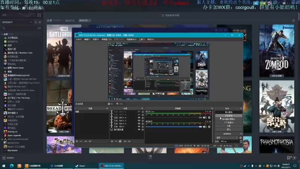Pop out the OBS Audio Mixer dock with its header icon
The image size is (300, 169).
(212, 109)
